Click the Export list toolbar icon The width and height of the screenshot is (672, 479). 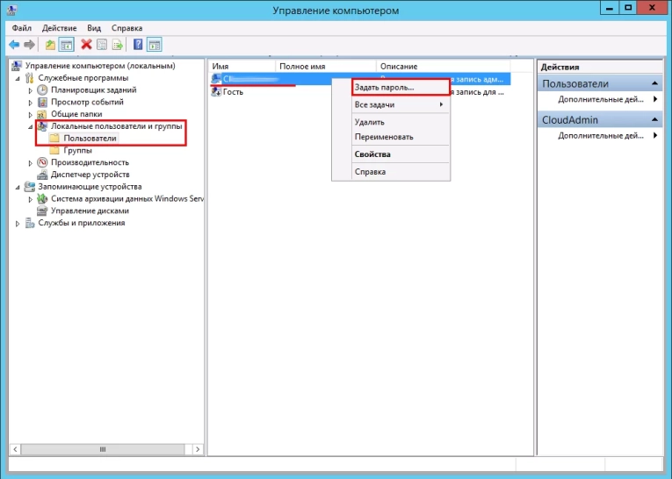tap(119, 44)
